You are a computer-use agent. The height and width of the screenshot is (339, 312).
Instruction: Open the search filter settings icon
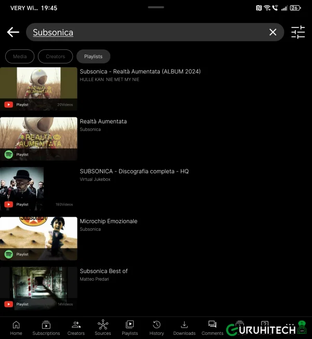pos(298,32)
